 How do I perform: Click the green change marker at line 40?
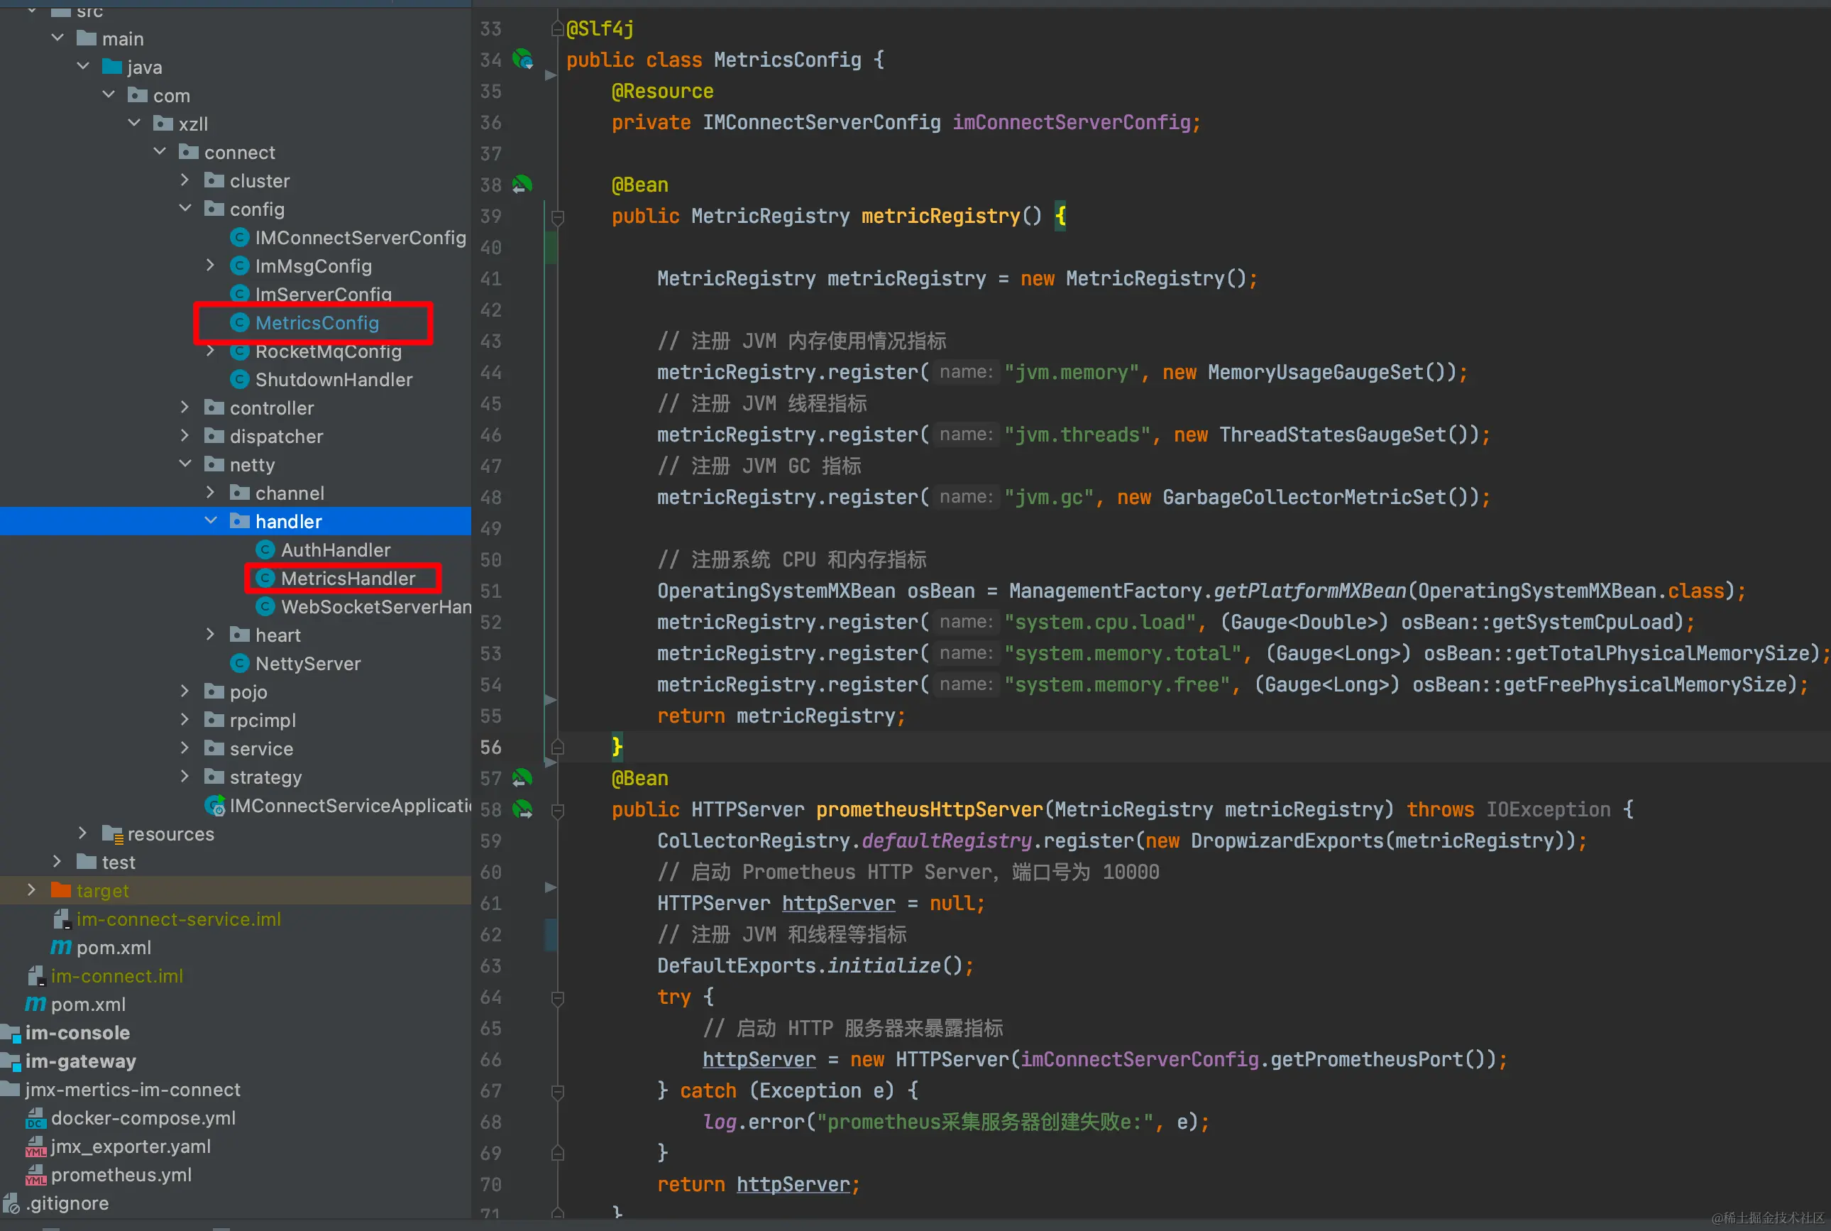(x=551, y=248)
